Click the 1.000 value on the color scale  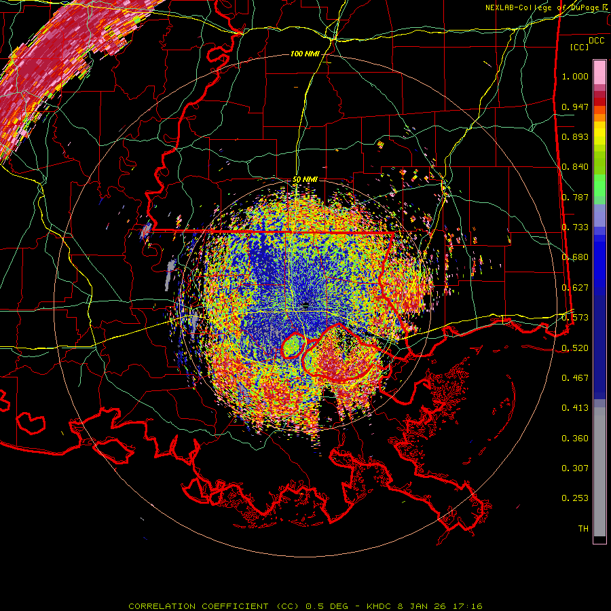pyautogui.click(x=575, y=76)
